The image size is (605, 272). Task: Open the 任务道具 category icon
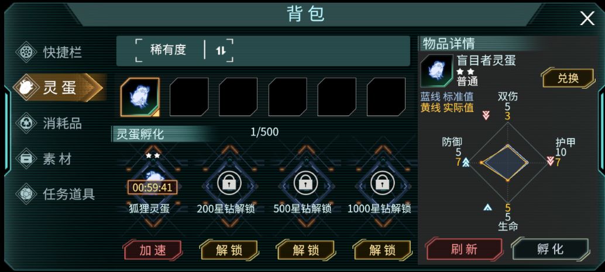coord(26,194)
